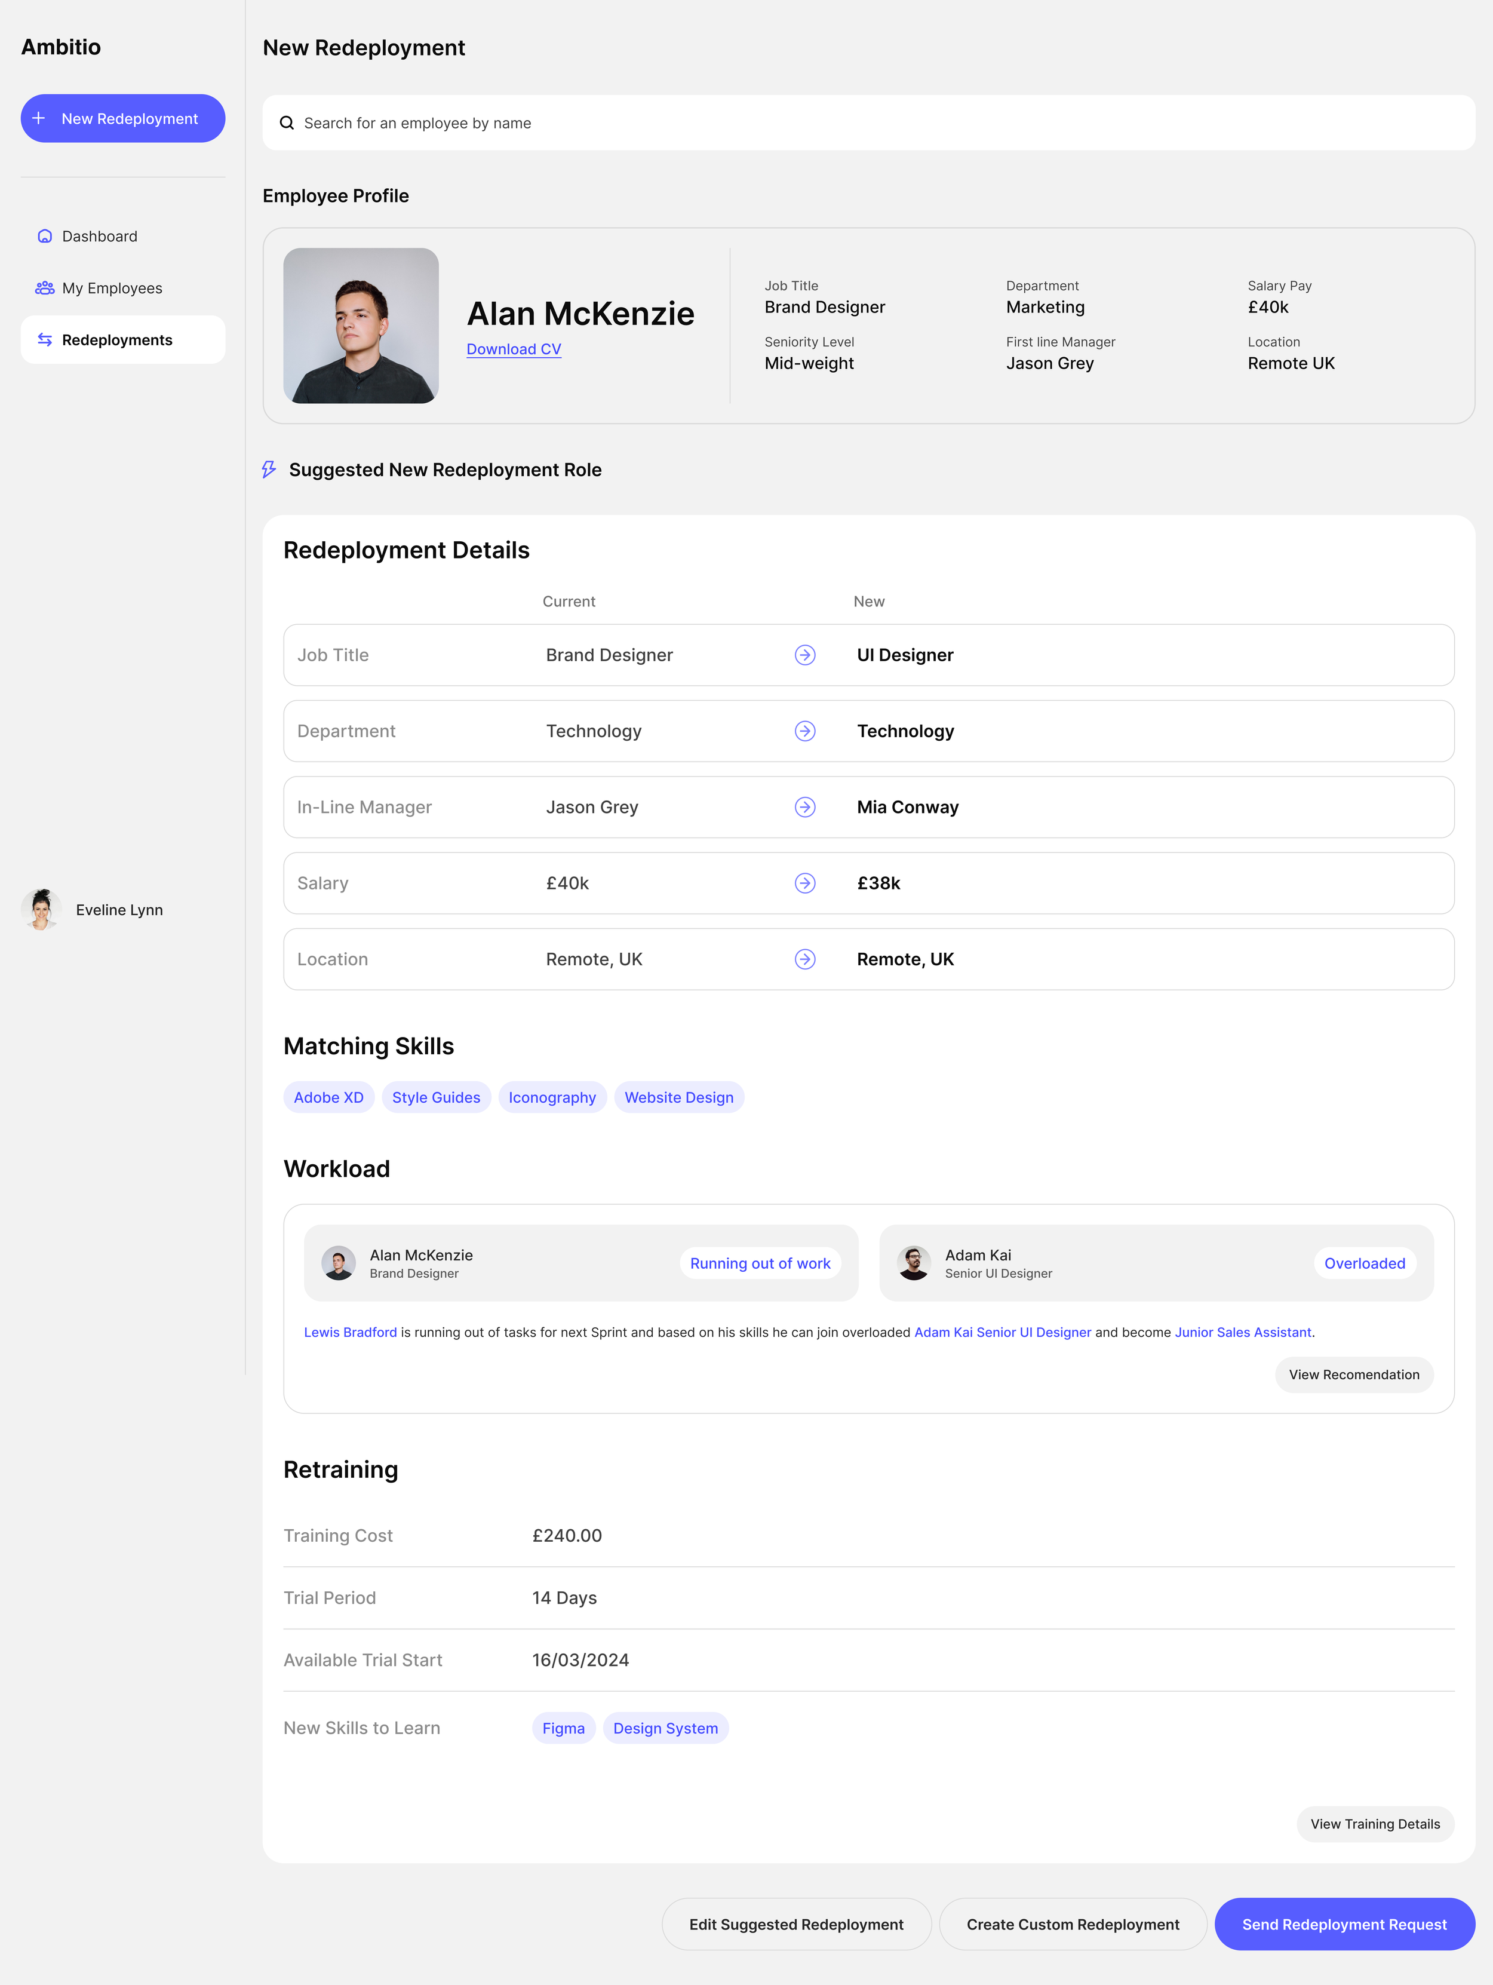This screenshot has height=1985, width=1493.
Task: Click Edit Suggested Redeployment button
Action: tap(796, 1924)
